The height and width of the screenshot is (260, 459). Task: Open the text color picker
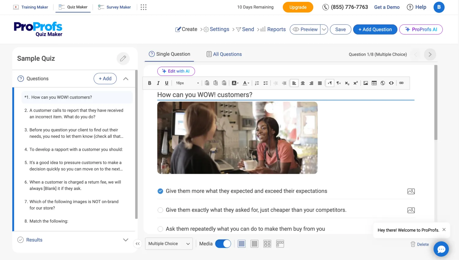pyautogui.click(x=246, y=83)
